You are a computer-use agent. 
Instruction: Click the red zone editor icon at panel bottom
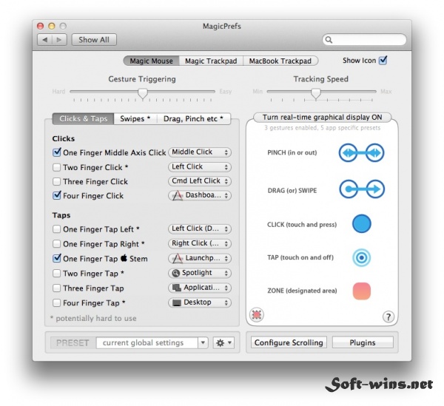click(x=257, y=314)
